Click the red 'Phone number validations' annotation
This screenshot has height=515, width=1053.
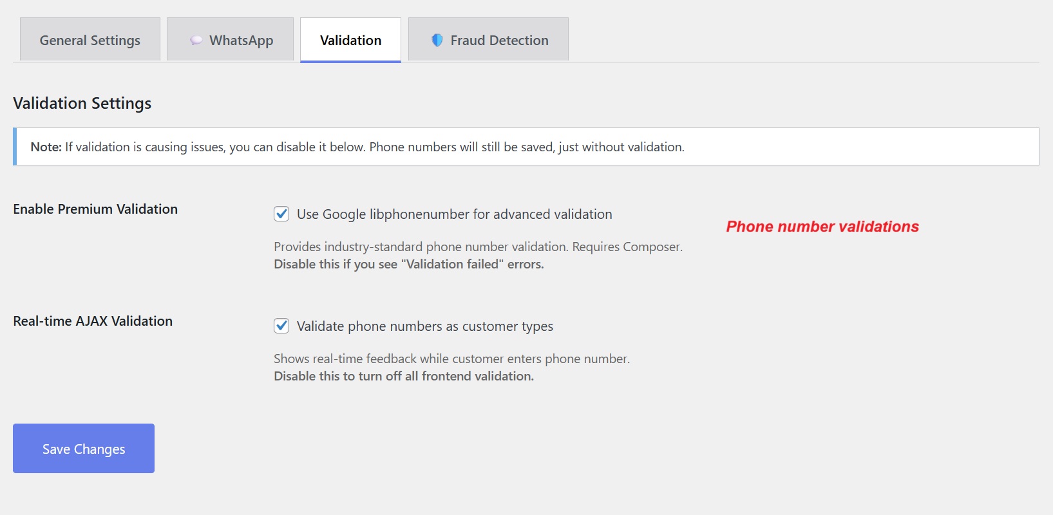(822, 227)
